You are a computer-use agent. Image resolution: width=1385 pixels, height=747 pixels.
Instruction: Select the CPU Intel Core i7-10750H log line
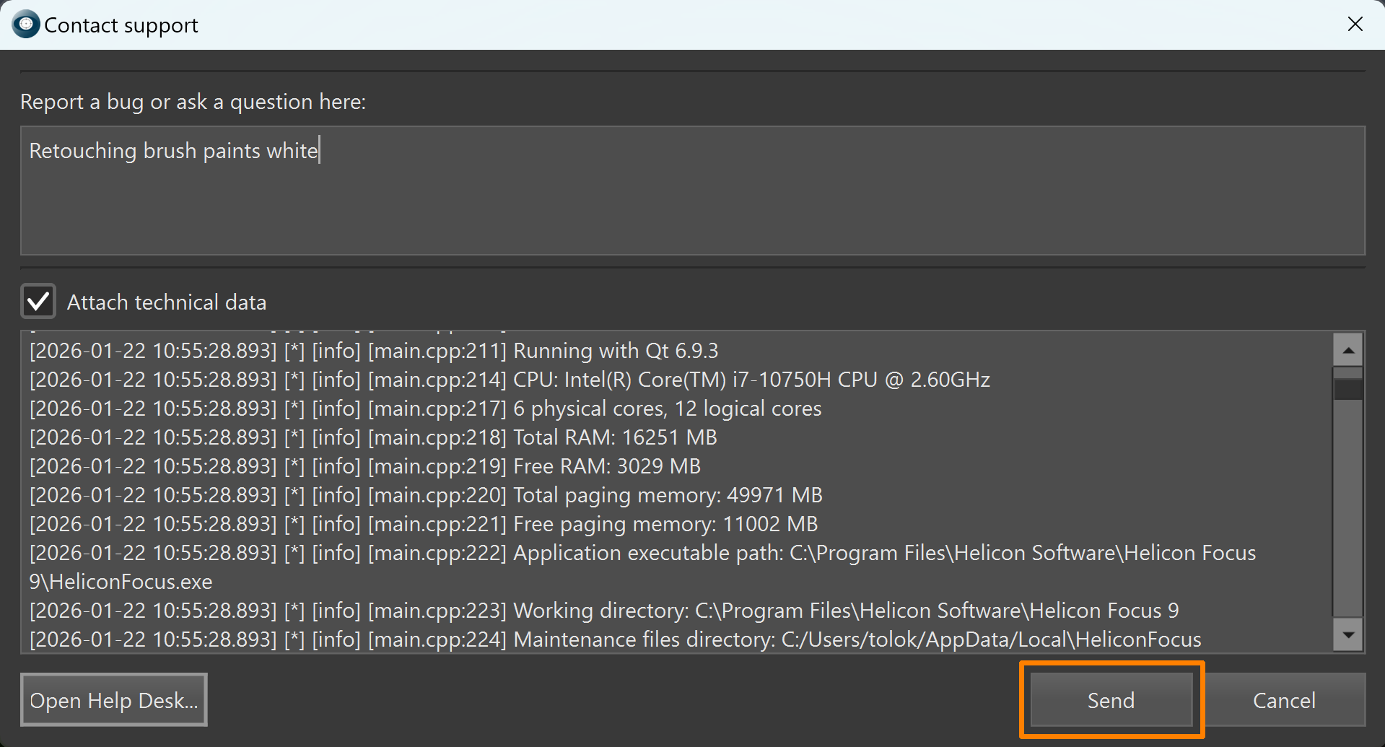click(x=510, y=380)
